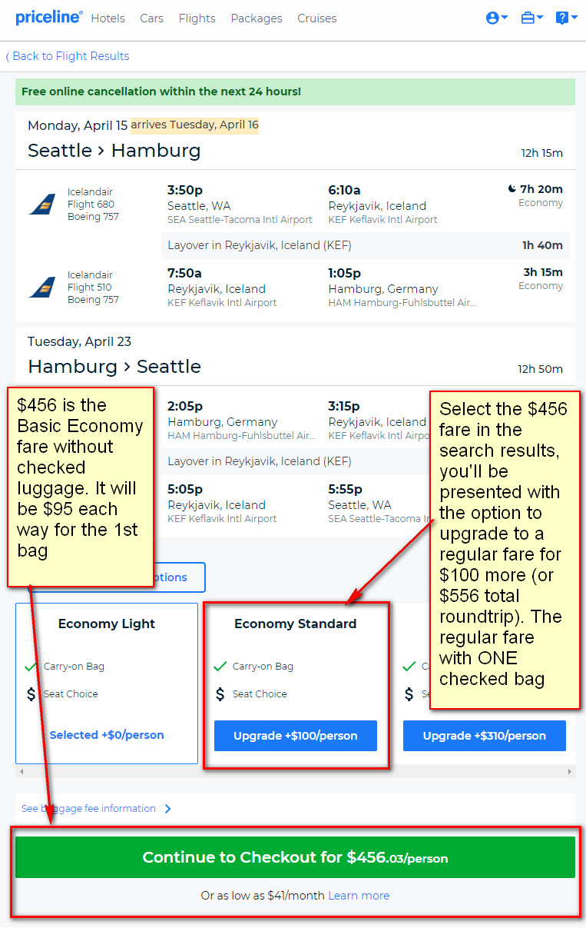
Task: Upgrade to Economy Standard for +$100/person
Action: click(x=296, y=736)
